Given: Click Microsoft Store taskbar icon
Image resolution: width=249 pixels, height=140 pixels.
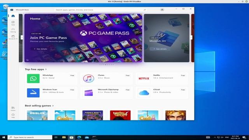Looking at the screenshot, I should pos(72,137).
